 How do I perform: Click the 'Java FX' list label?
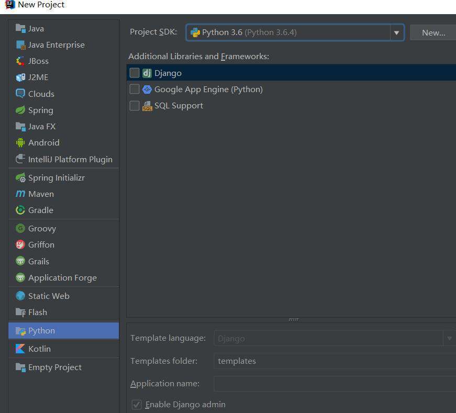pyautogui.click(x=42, y=127)
